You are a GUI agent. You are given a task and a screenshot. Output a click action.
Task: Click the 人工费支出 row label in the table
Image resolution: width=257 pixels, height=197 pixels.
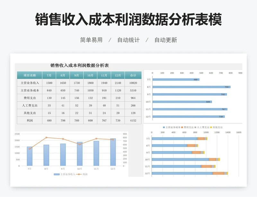[30, 105]
